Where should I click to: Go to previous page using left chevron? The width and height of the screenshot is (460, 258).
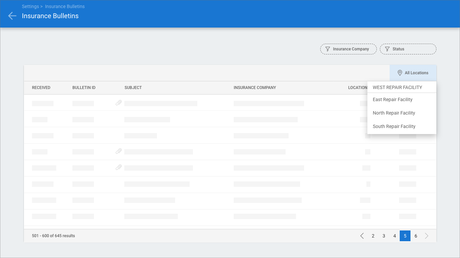362,236
